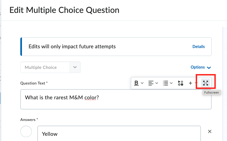Open the Multiple Choice question type dropdown
Viewport: 227px width, 141px height.
[x=51, y=67]
